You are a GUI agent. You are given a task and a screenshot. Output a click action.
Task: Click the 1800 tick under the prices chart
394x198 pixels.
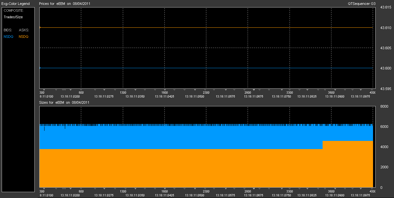pos(164,92)
